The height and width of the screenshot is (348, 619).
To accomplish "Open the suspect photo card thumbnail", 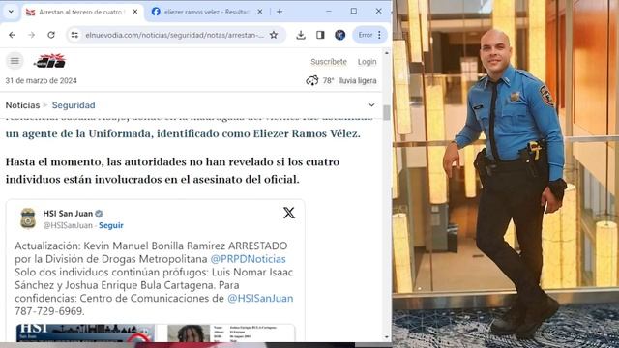I will coord(225,333).
